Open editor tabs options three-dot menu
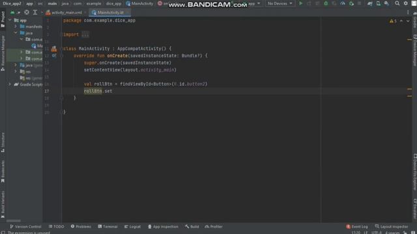Image resolution: width=417 pixels, height=234 pixels. (x=408, y=12)
